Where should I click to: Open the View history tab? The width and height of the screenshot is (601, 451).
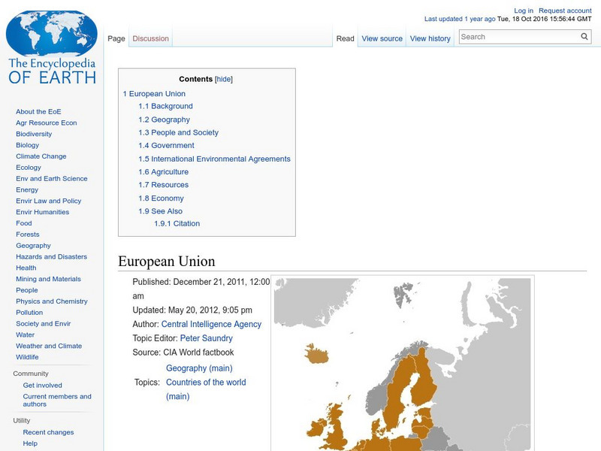coord(430,38)
